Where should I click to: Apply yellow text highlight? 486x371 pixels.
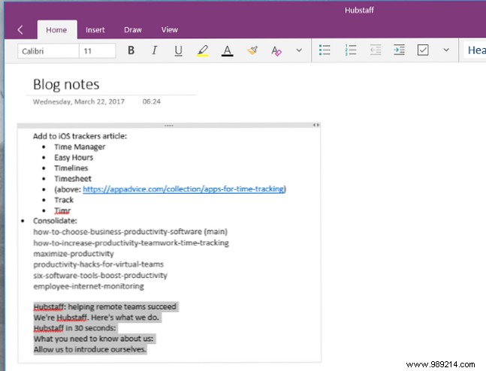pyautogui.click(x=203, y=50)
